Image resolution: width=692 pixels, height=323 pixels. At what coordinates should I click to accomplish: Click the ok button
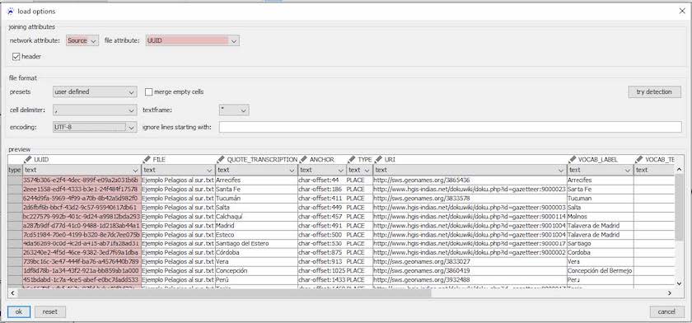tap(19, 311)
